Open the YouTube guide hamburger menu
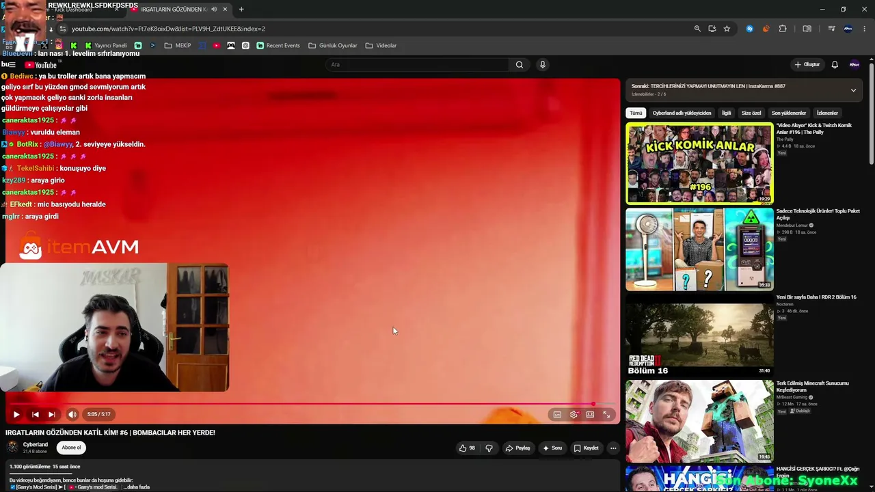875x492 pixels. click(12, 65)
